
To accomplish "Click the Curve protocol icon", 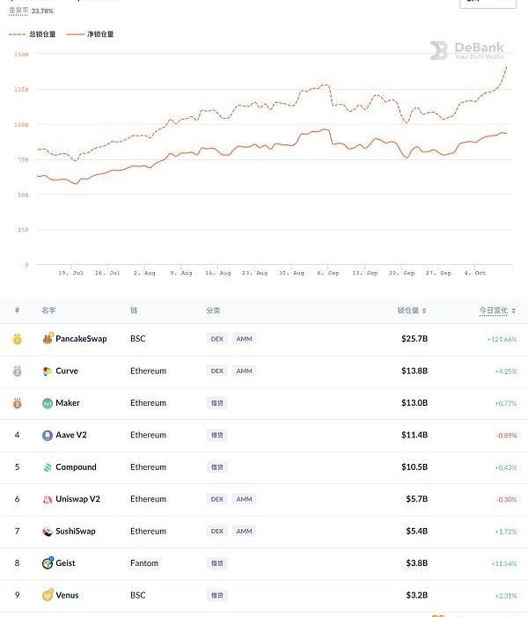I will [x=48, y=371].
